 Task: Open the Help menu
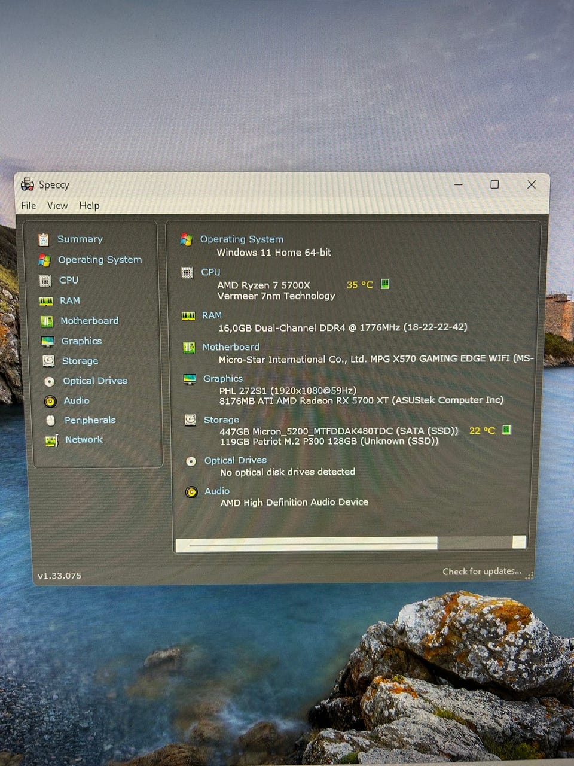coord(89,205)
